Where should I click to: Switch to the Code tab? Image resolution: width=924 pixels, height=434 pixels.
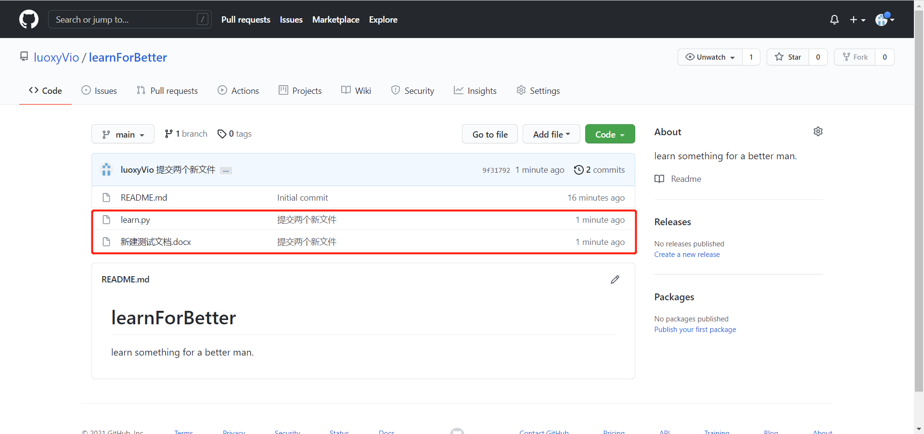(x=45, y=90)
